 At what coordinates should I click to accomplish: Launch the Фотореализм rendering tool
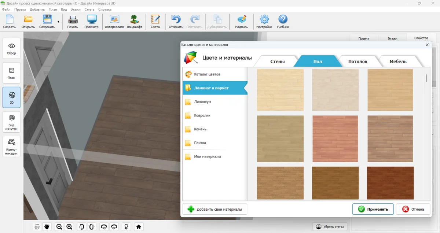(114, 22)
